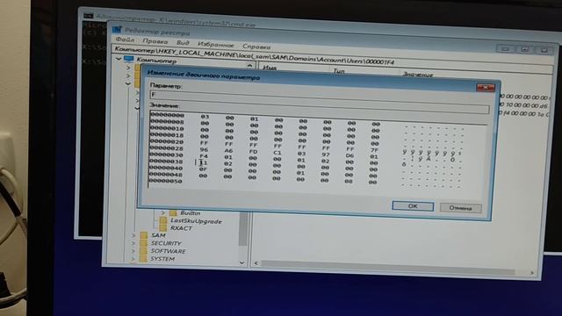Expand the Builtin key
This screenshot has height=316, width=562.
(163, 212)
